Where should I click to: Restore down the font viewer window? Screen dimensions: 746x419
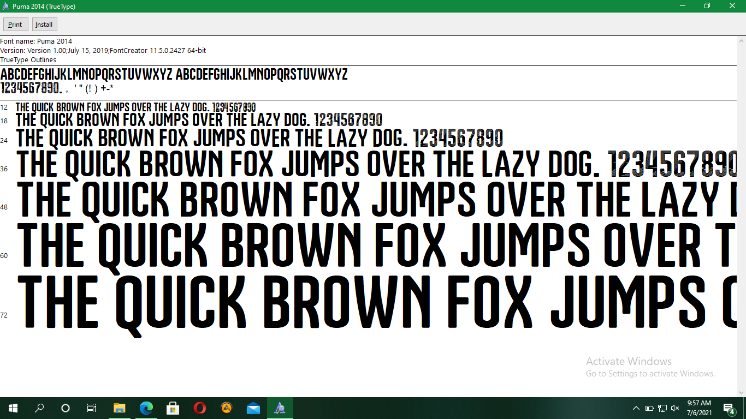pos(707,6)
